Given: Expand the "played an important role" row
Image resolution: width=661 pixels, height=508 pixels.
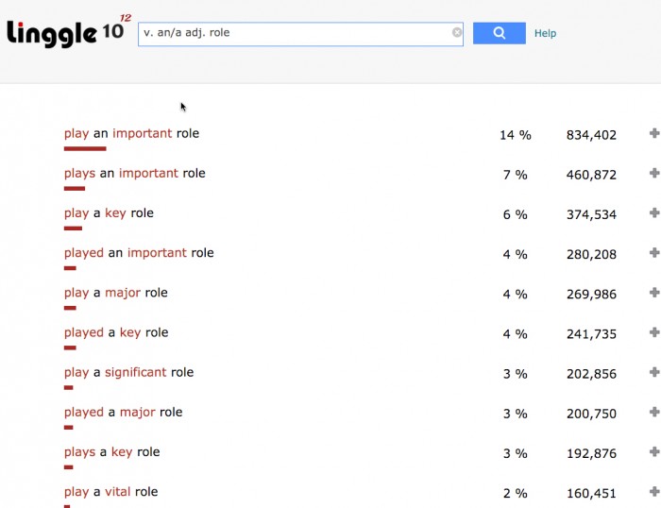Looking at the screenshot, I should pyautogui.click(x=654, y=253).
